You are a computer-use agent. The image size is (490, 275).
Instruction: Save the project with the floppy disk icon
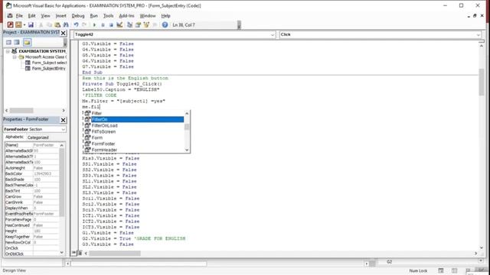[31, 24]
